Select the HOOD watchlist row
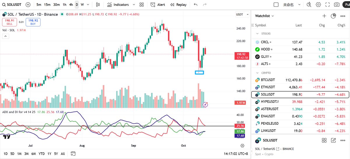350x159 pixels. [x=300, y=49]
